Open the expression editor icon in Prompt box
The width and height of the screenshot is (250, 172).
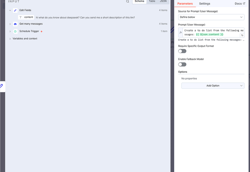(242, 35)
